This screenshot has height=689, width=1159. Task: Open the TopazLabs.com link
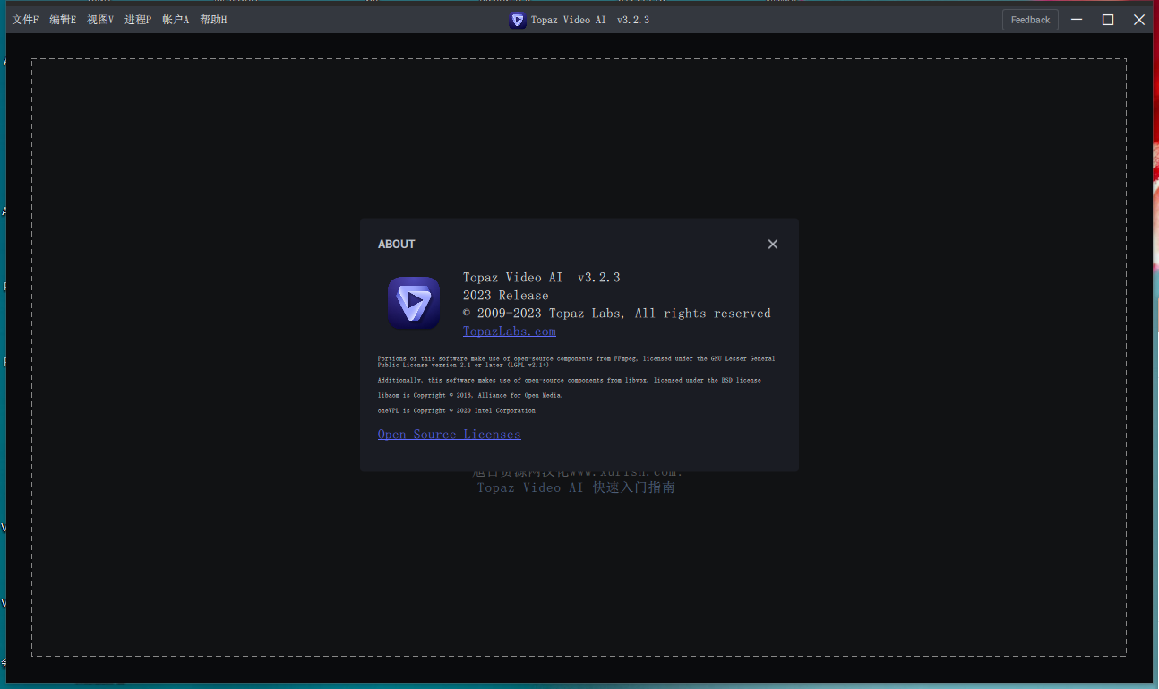click(510, 332)
